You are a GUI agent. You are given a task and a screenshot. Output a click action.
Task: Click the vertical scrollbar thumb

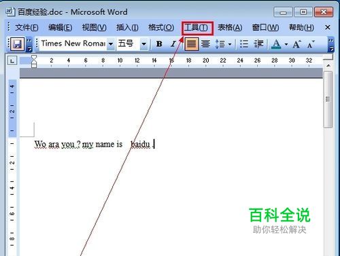328,100
